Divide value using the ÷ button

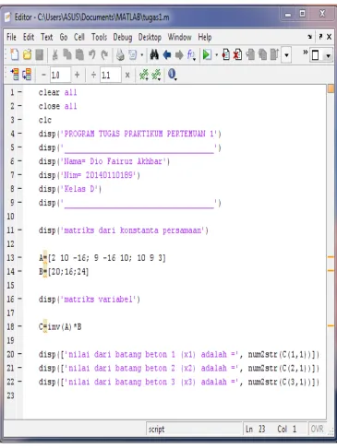click(93, 75)
